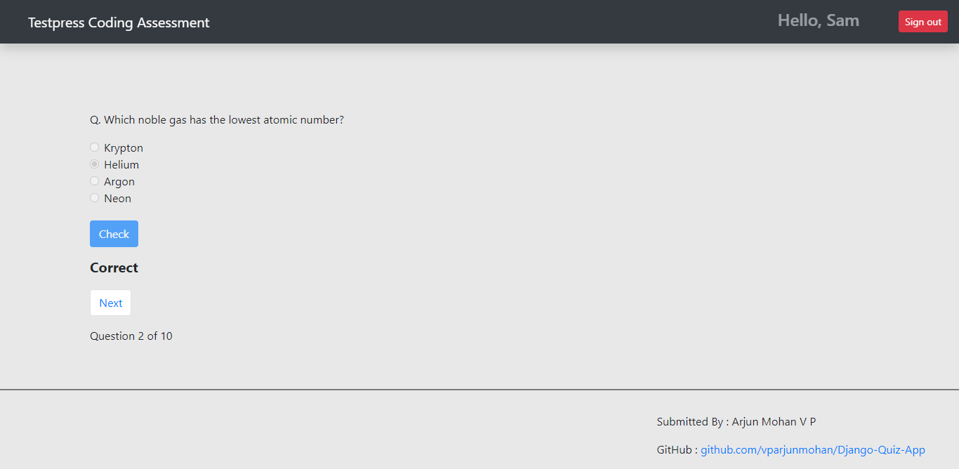Screen dimensions: 959x469
Task: Select the Krypton answer option
Action: pyautogui.click(x=94, y=147)
